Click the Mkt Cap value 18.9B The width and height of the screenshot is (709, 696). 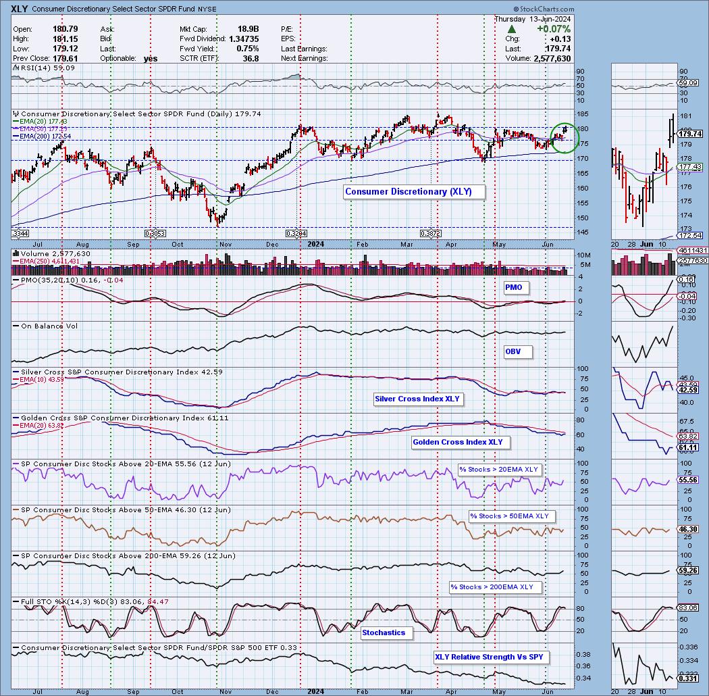tap(248, 30)
